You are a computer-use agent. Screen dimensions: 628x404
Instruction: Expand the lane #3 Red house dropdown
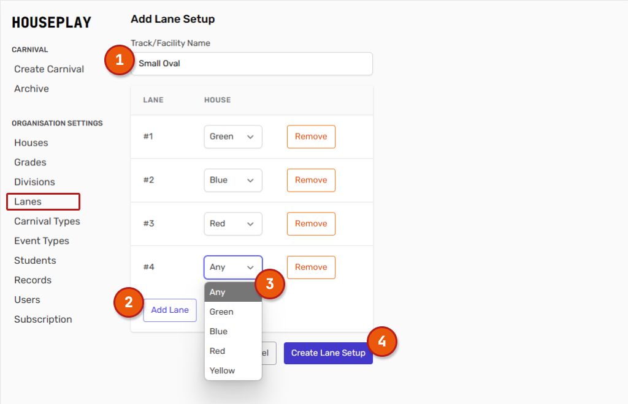coord(232,223)
